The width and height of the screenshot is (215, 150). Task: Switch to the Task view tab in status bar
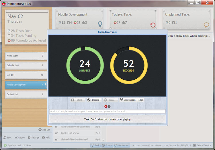click(95, 145)
